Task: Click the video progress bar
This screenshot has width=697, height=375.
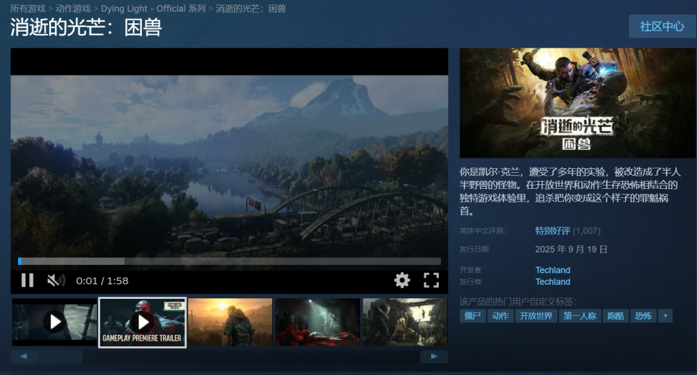Action: [229, 262]
